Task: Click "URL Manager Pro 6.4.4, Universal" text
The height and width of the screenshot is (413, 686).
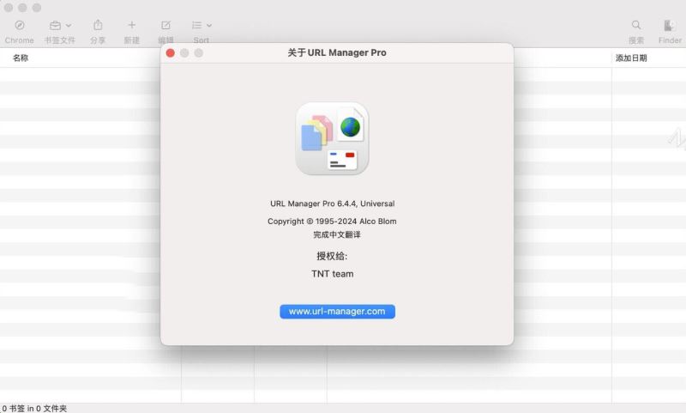Action: pos(333,203)
